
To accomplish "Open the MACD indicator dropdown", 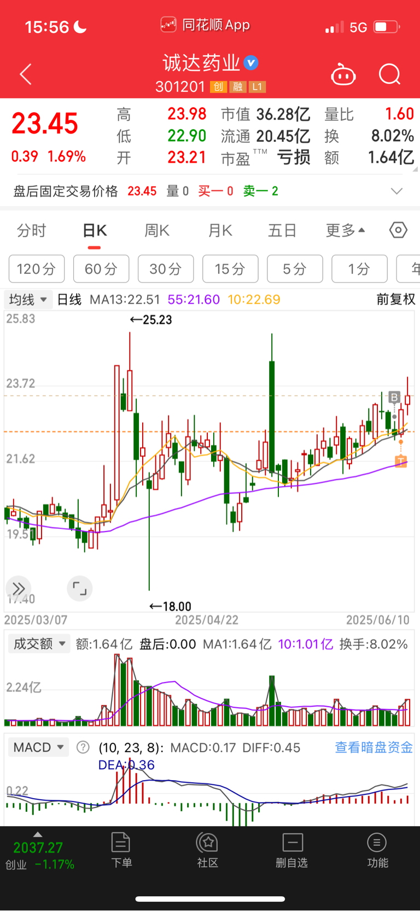I will coord(38,747).
